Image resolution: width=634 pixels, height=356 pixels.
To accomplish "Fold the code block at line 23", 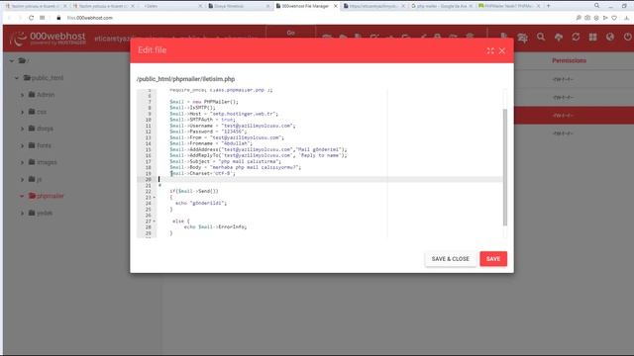I will tap(155, 198).
